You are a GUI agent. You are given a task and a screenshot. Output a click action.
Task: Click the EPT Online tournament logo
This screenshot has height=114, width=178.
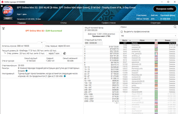(8, 11)
